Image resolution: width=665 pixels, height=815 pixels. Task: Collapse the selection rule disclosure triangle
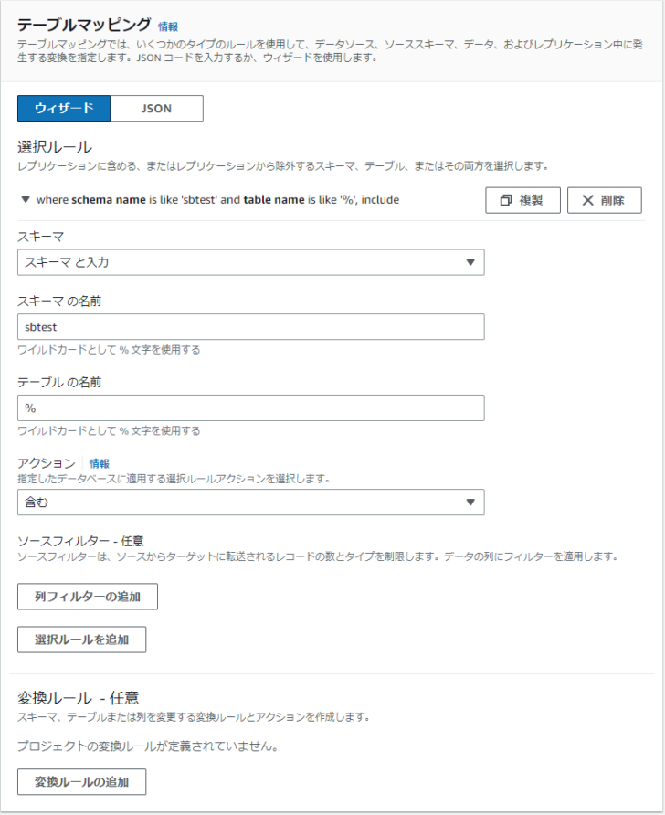tap(24, 199)
